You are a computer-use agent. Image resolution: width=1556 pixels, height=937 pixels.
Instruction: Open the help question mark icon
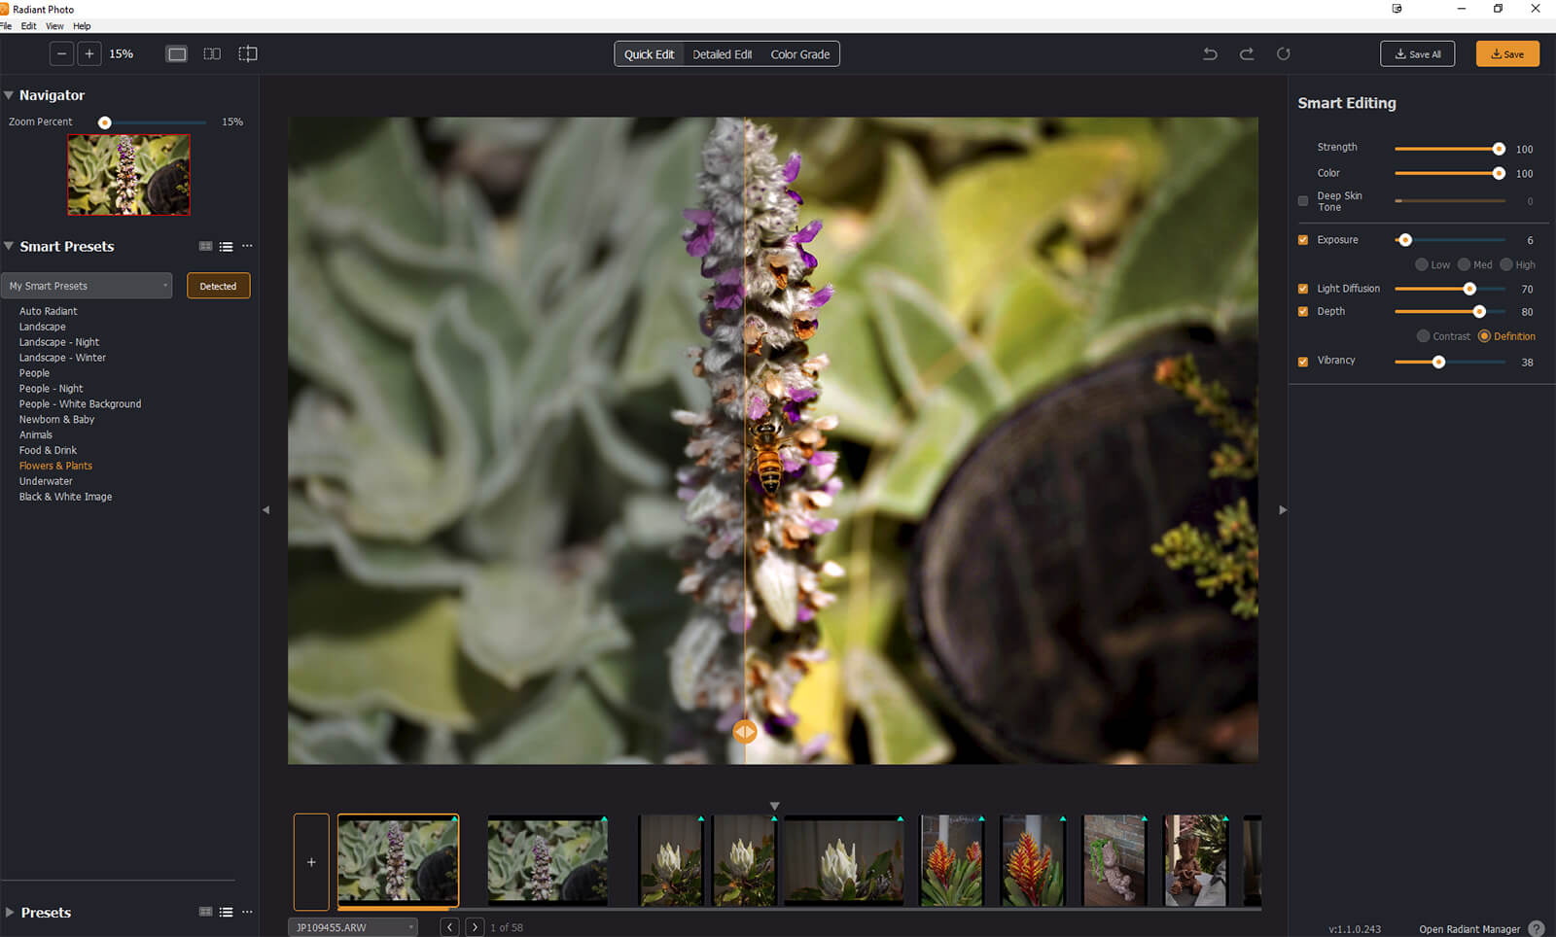[x=1536, y=928]
